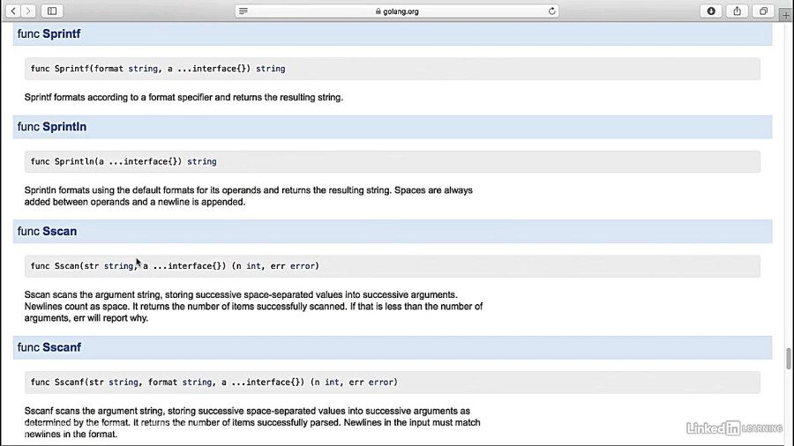
Task: Open the Sscanf heading link
Action: click(x=62, y=347)
